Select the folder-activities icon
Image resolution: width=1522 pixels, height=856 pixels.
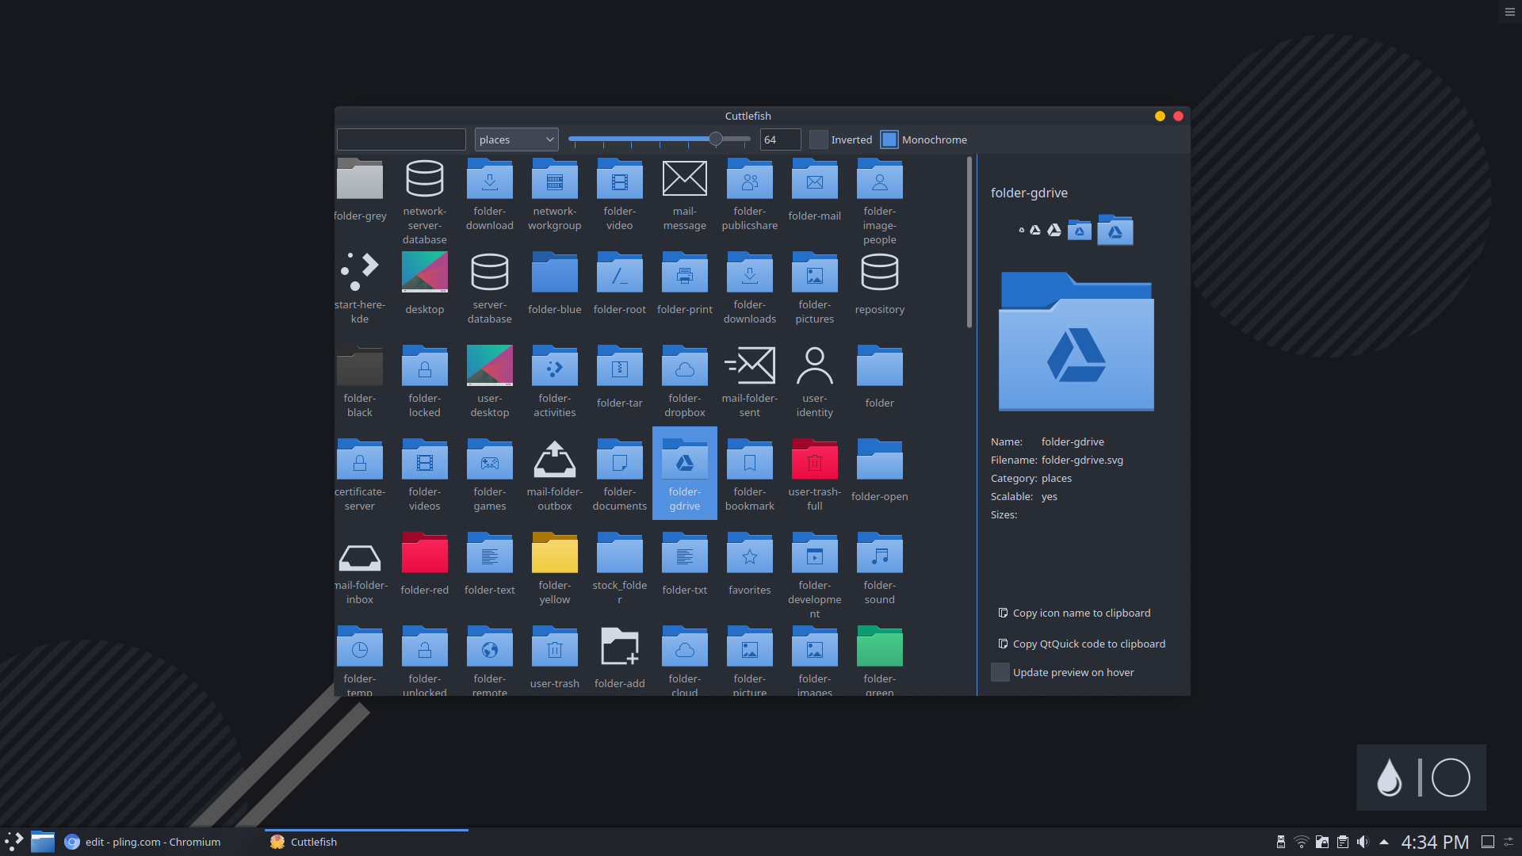pos(555,365)
